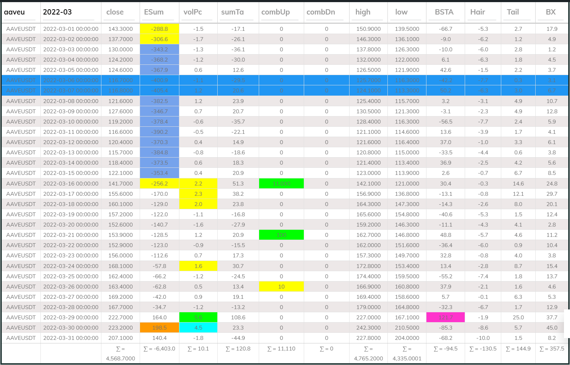Click the high value 242.3000 cell
The image size is (570, 365).
click(368, 328)
